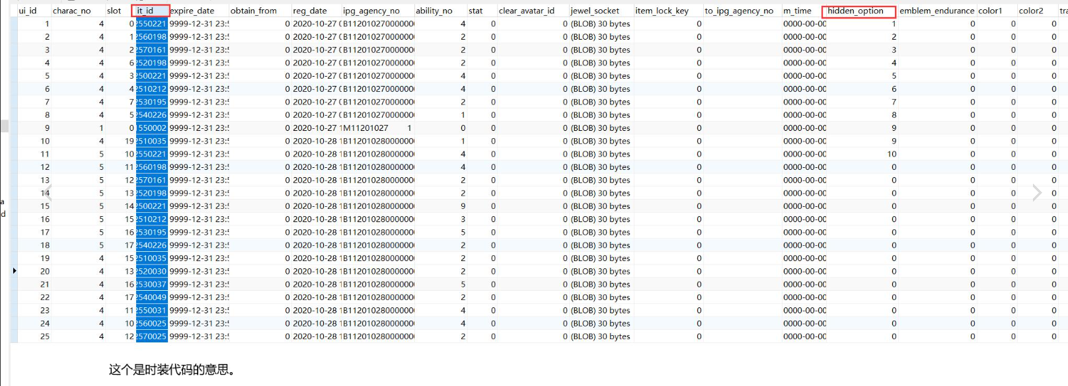Click the hidden_option column header
1068x386 pixels.
[x=857, y=11]
